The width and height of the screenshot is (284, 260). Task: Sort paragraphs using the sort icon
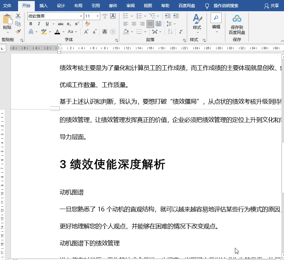tap(170, 31)
